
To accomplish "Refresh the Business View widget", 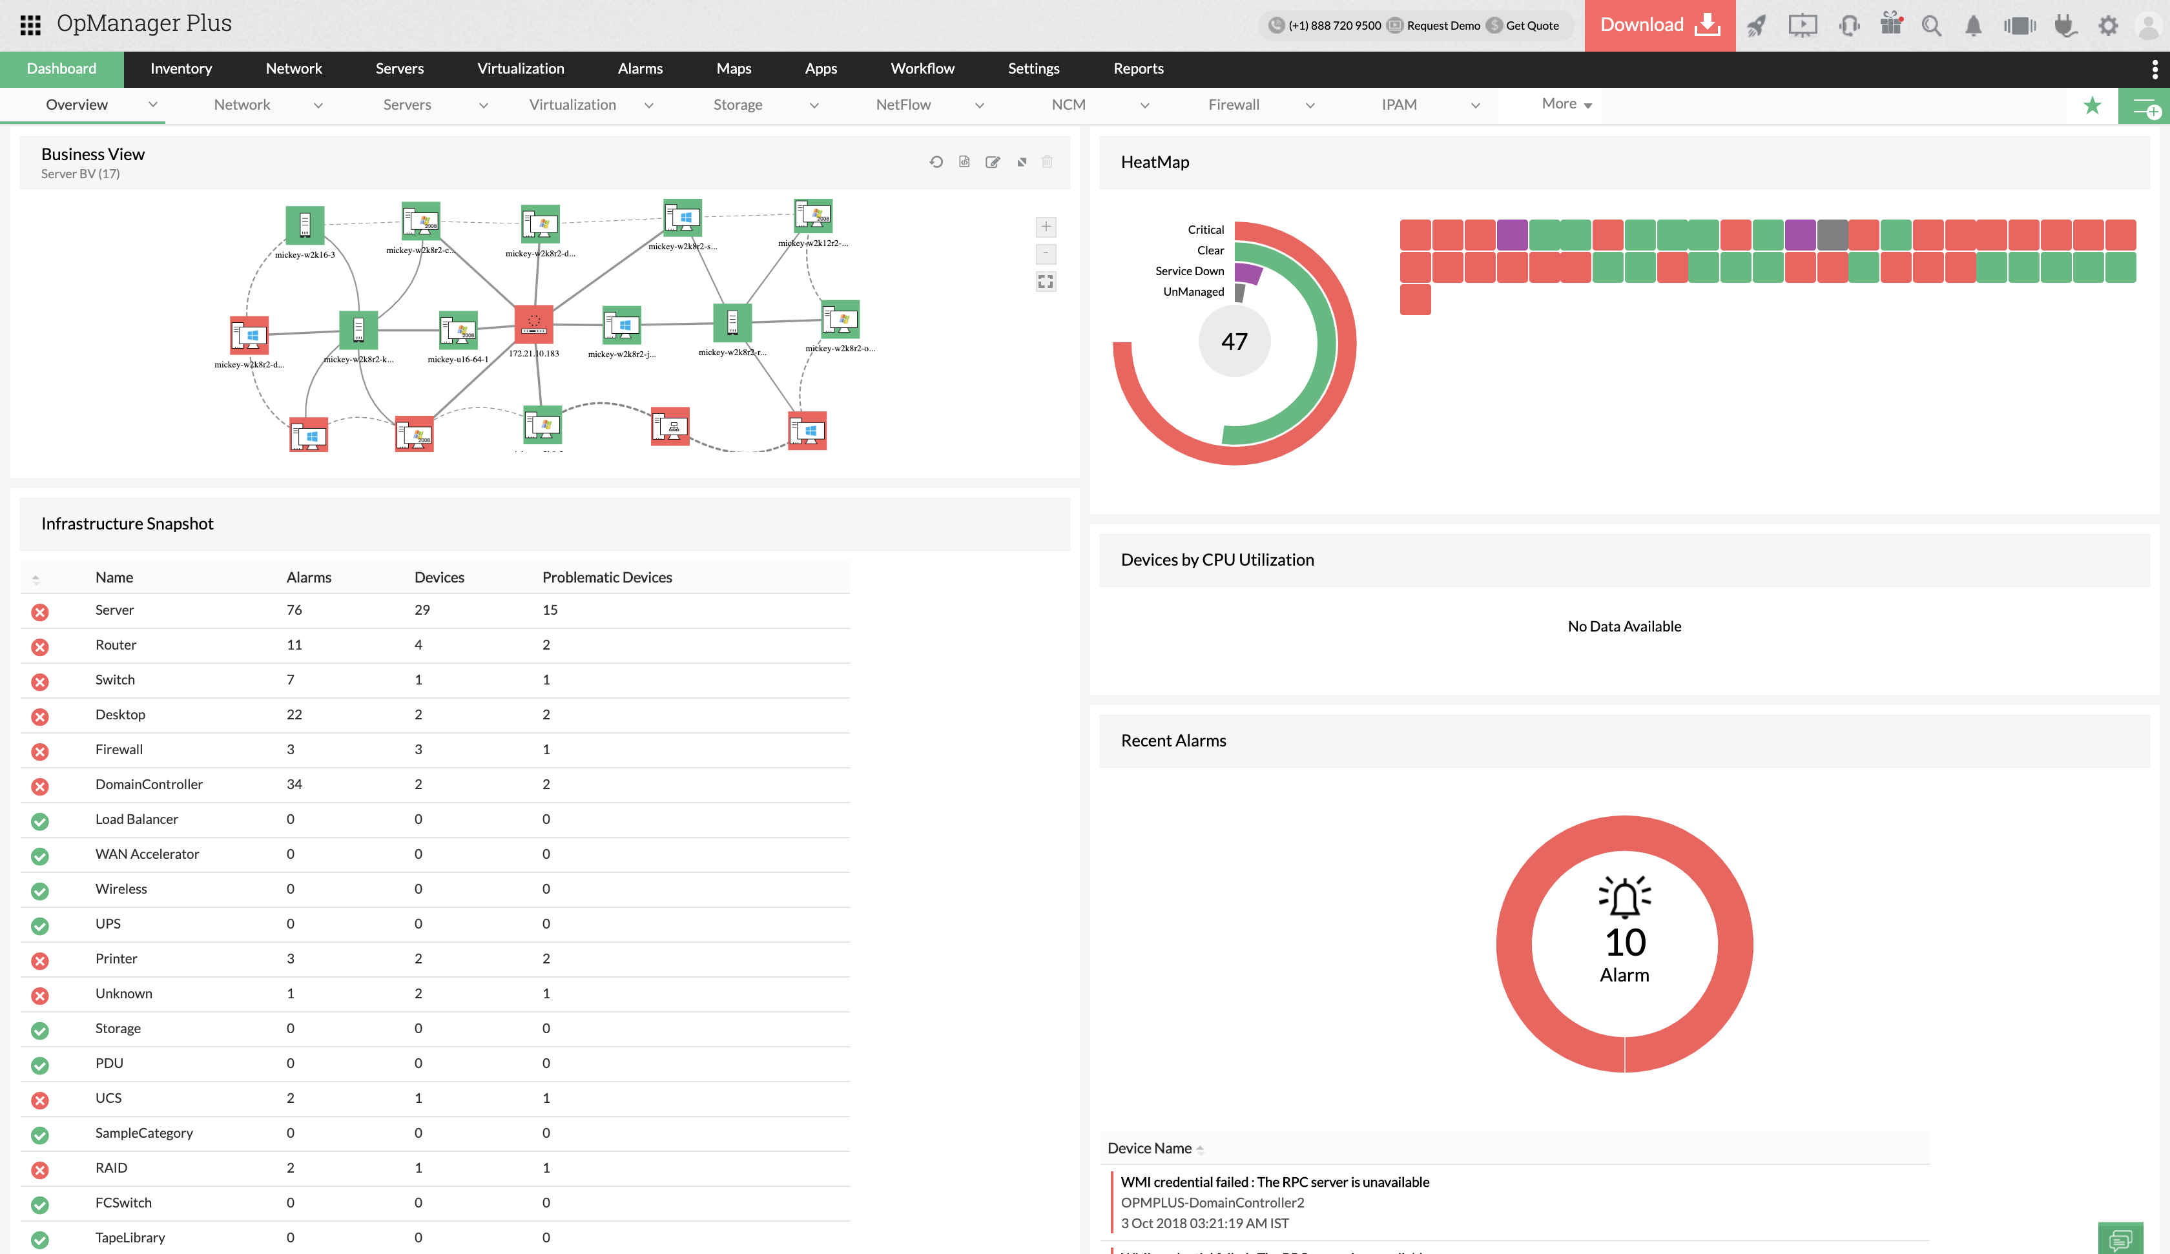I will [x=936, y=162].
